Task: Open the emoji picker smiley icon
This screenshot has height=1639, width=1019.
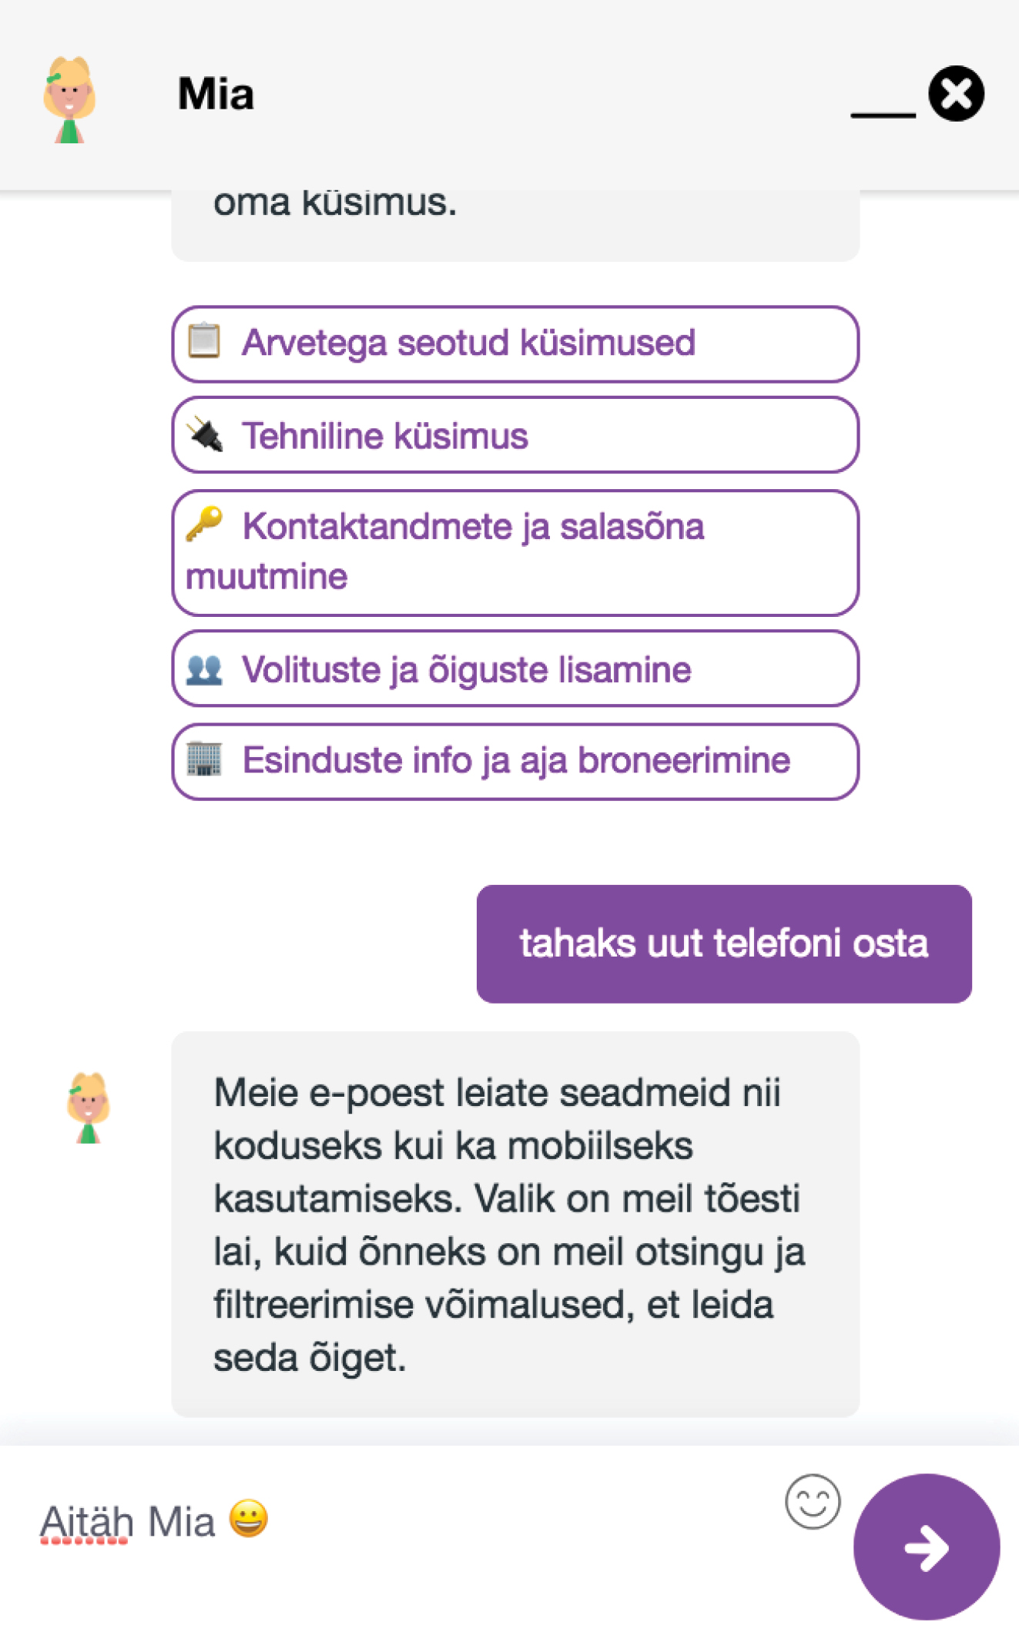Action: (813, 1501)
